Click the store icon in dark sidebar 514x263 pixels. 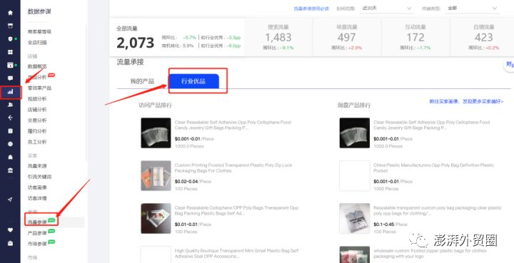[10, 26]
